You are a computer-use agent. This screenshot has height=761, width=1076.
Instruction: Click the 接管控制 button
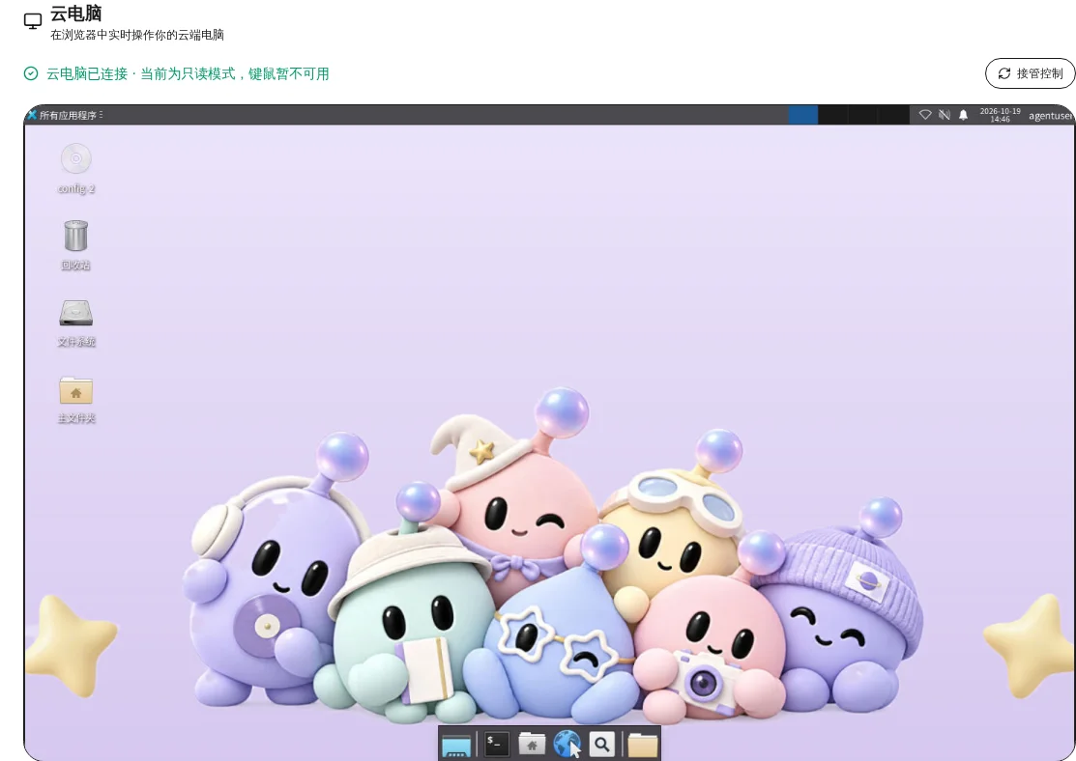pos(1030,73)
